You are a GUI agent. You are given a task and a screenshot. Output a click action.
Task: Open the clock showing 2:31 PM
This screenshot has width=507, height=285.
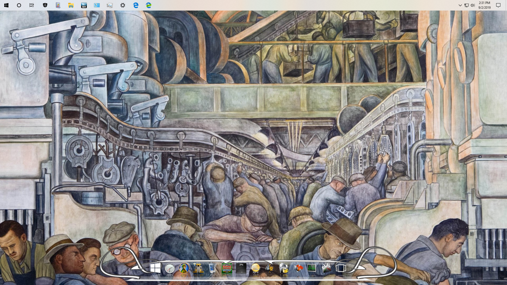pos(484,5)
